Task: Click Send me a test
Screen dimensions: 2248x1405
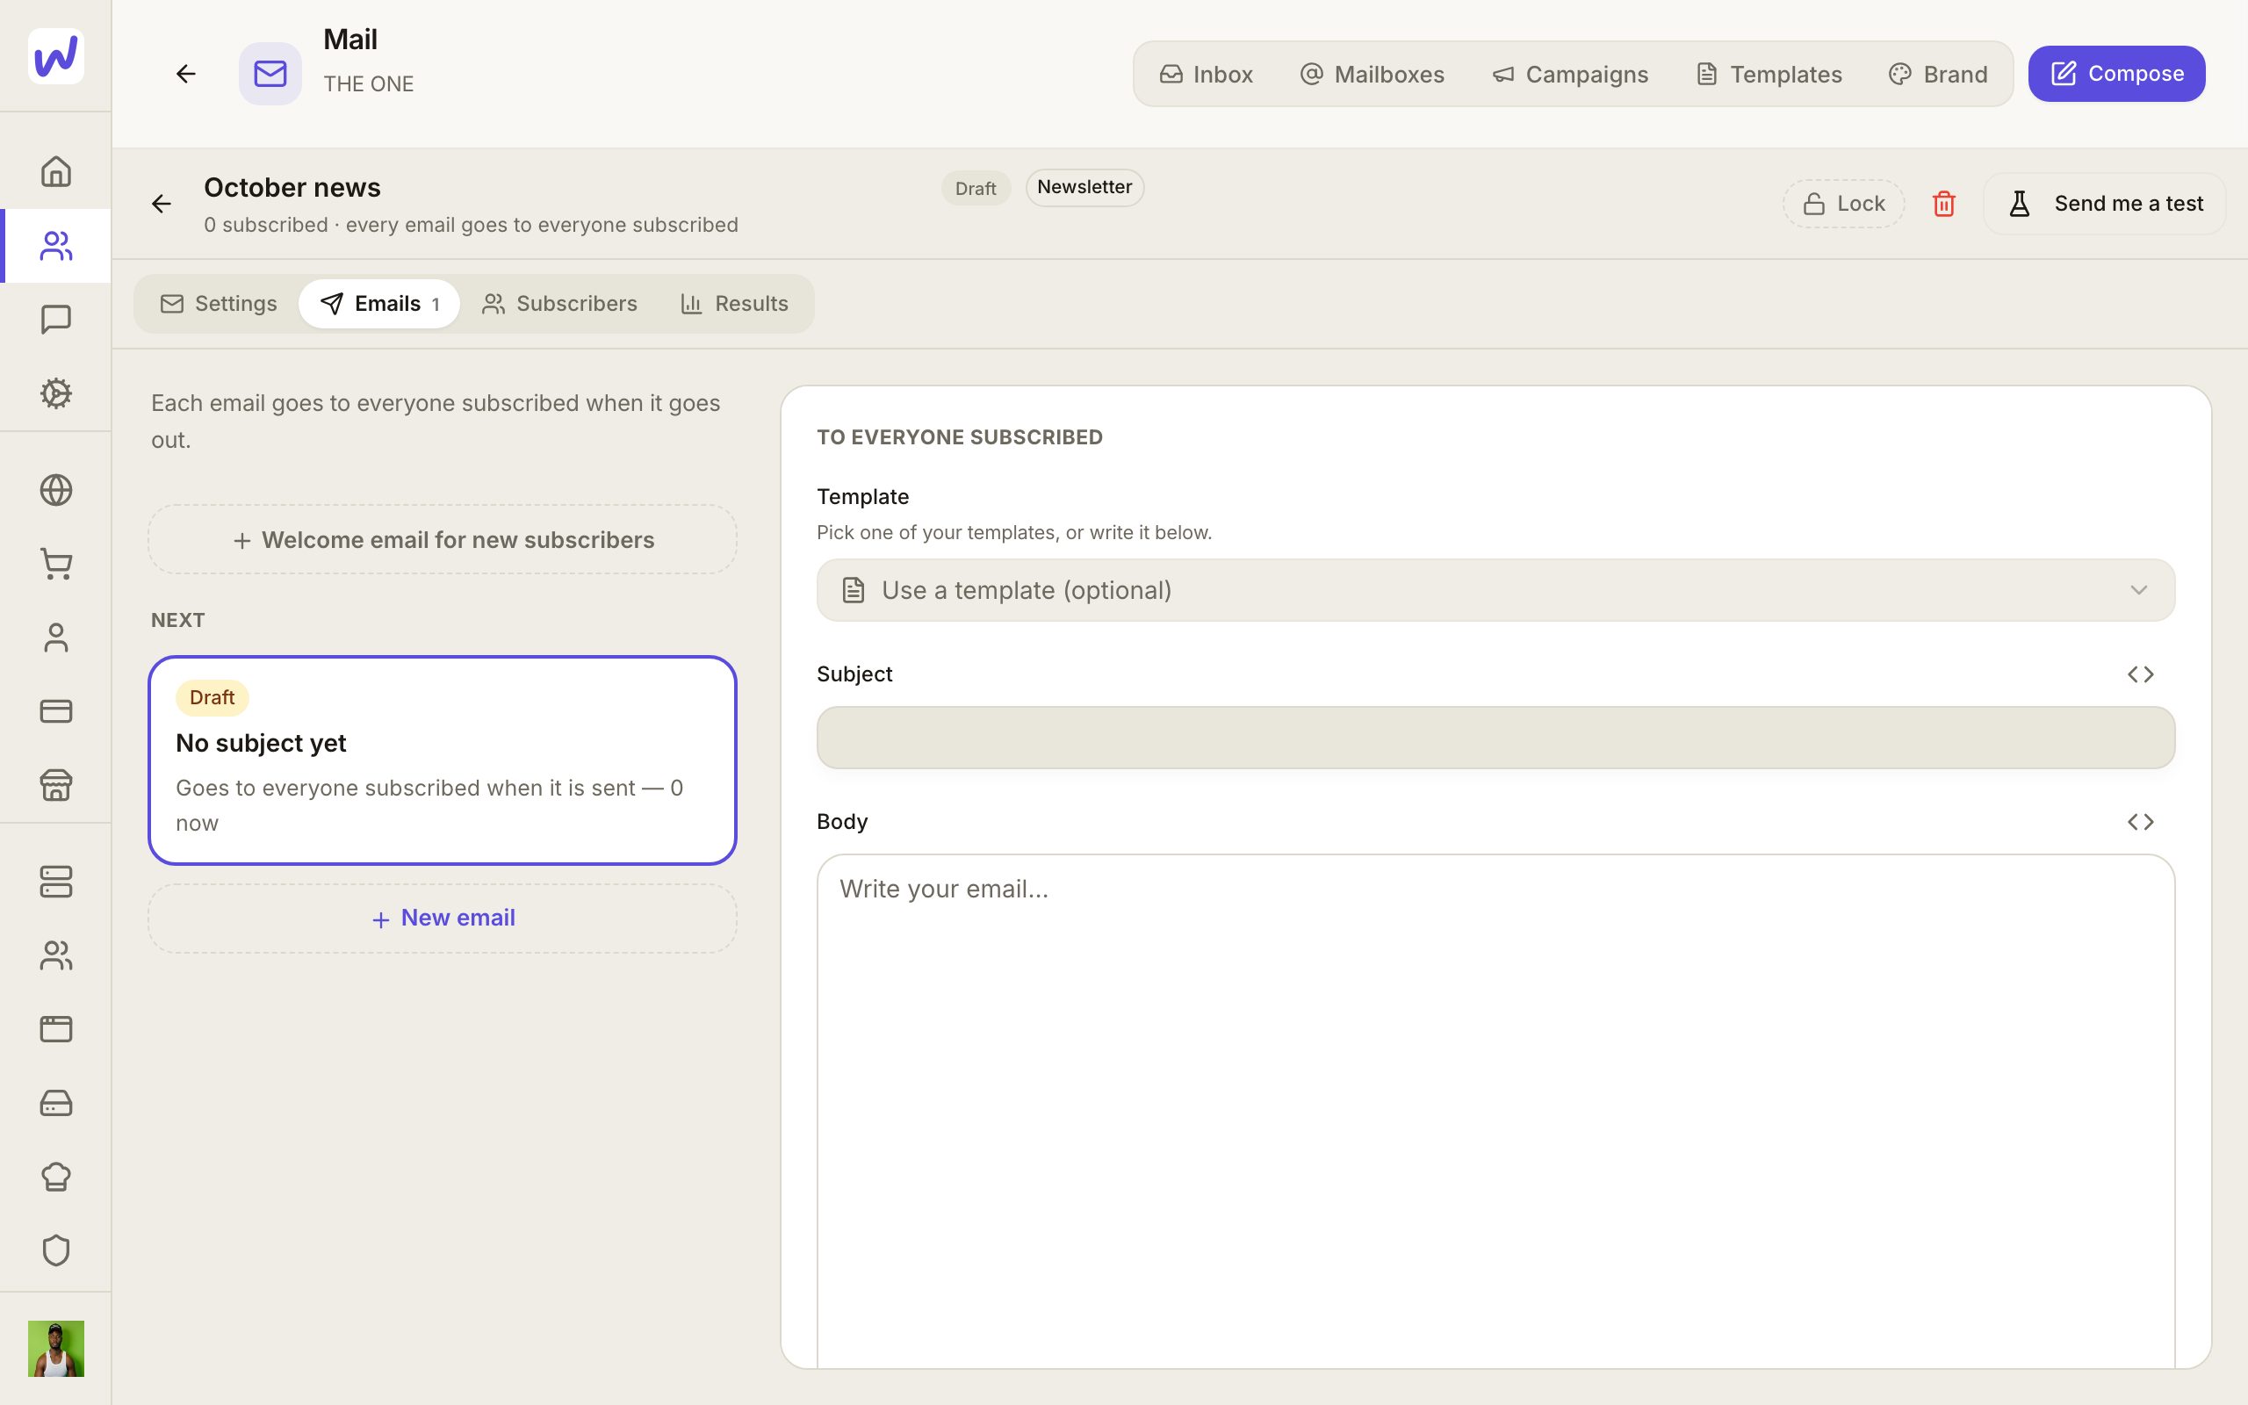Action: [x=2104, y=204]
